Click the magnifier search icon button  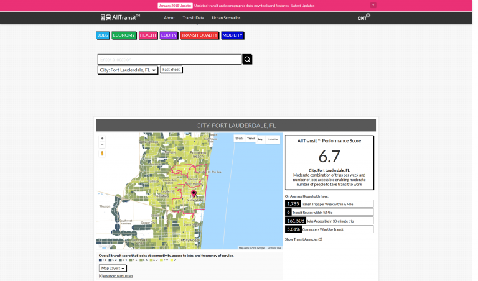coord(247,60)
